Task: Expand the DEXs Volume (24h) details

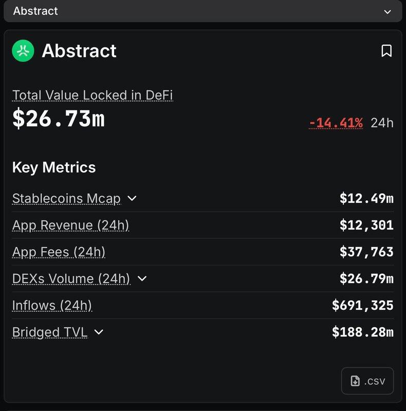Action: click(x=142, y=278)
